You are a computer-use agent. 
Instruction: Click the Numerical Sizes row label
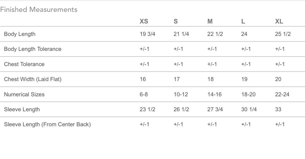pyautogui.click(x=24, y=94)
